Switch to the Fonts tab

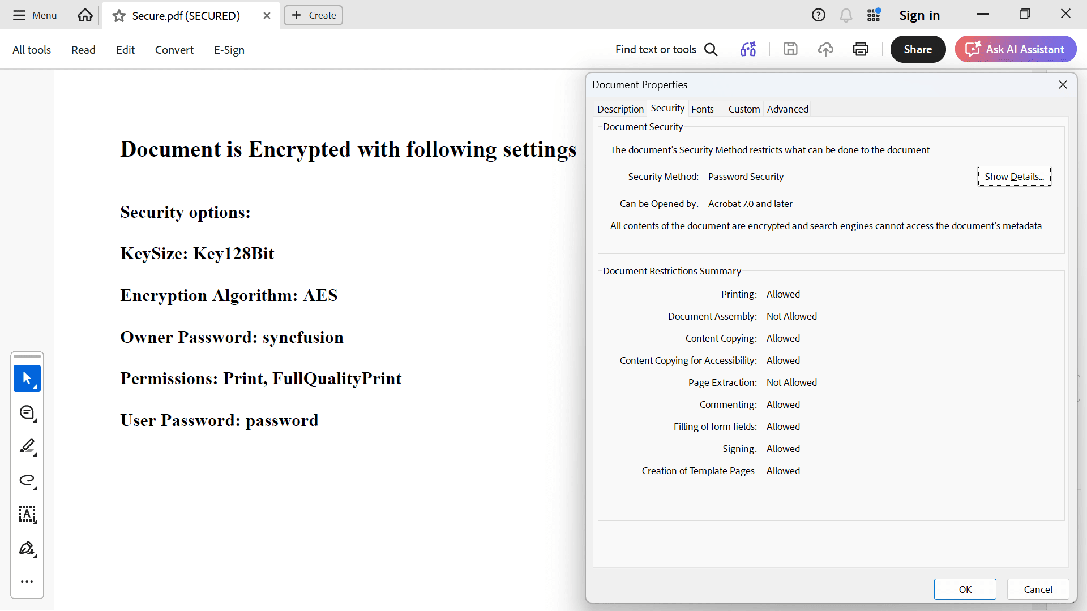point(703,109)
